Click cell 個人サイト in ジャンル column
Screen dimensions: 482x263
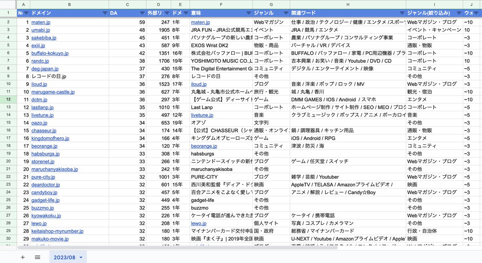[x=271, y=223]
